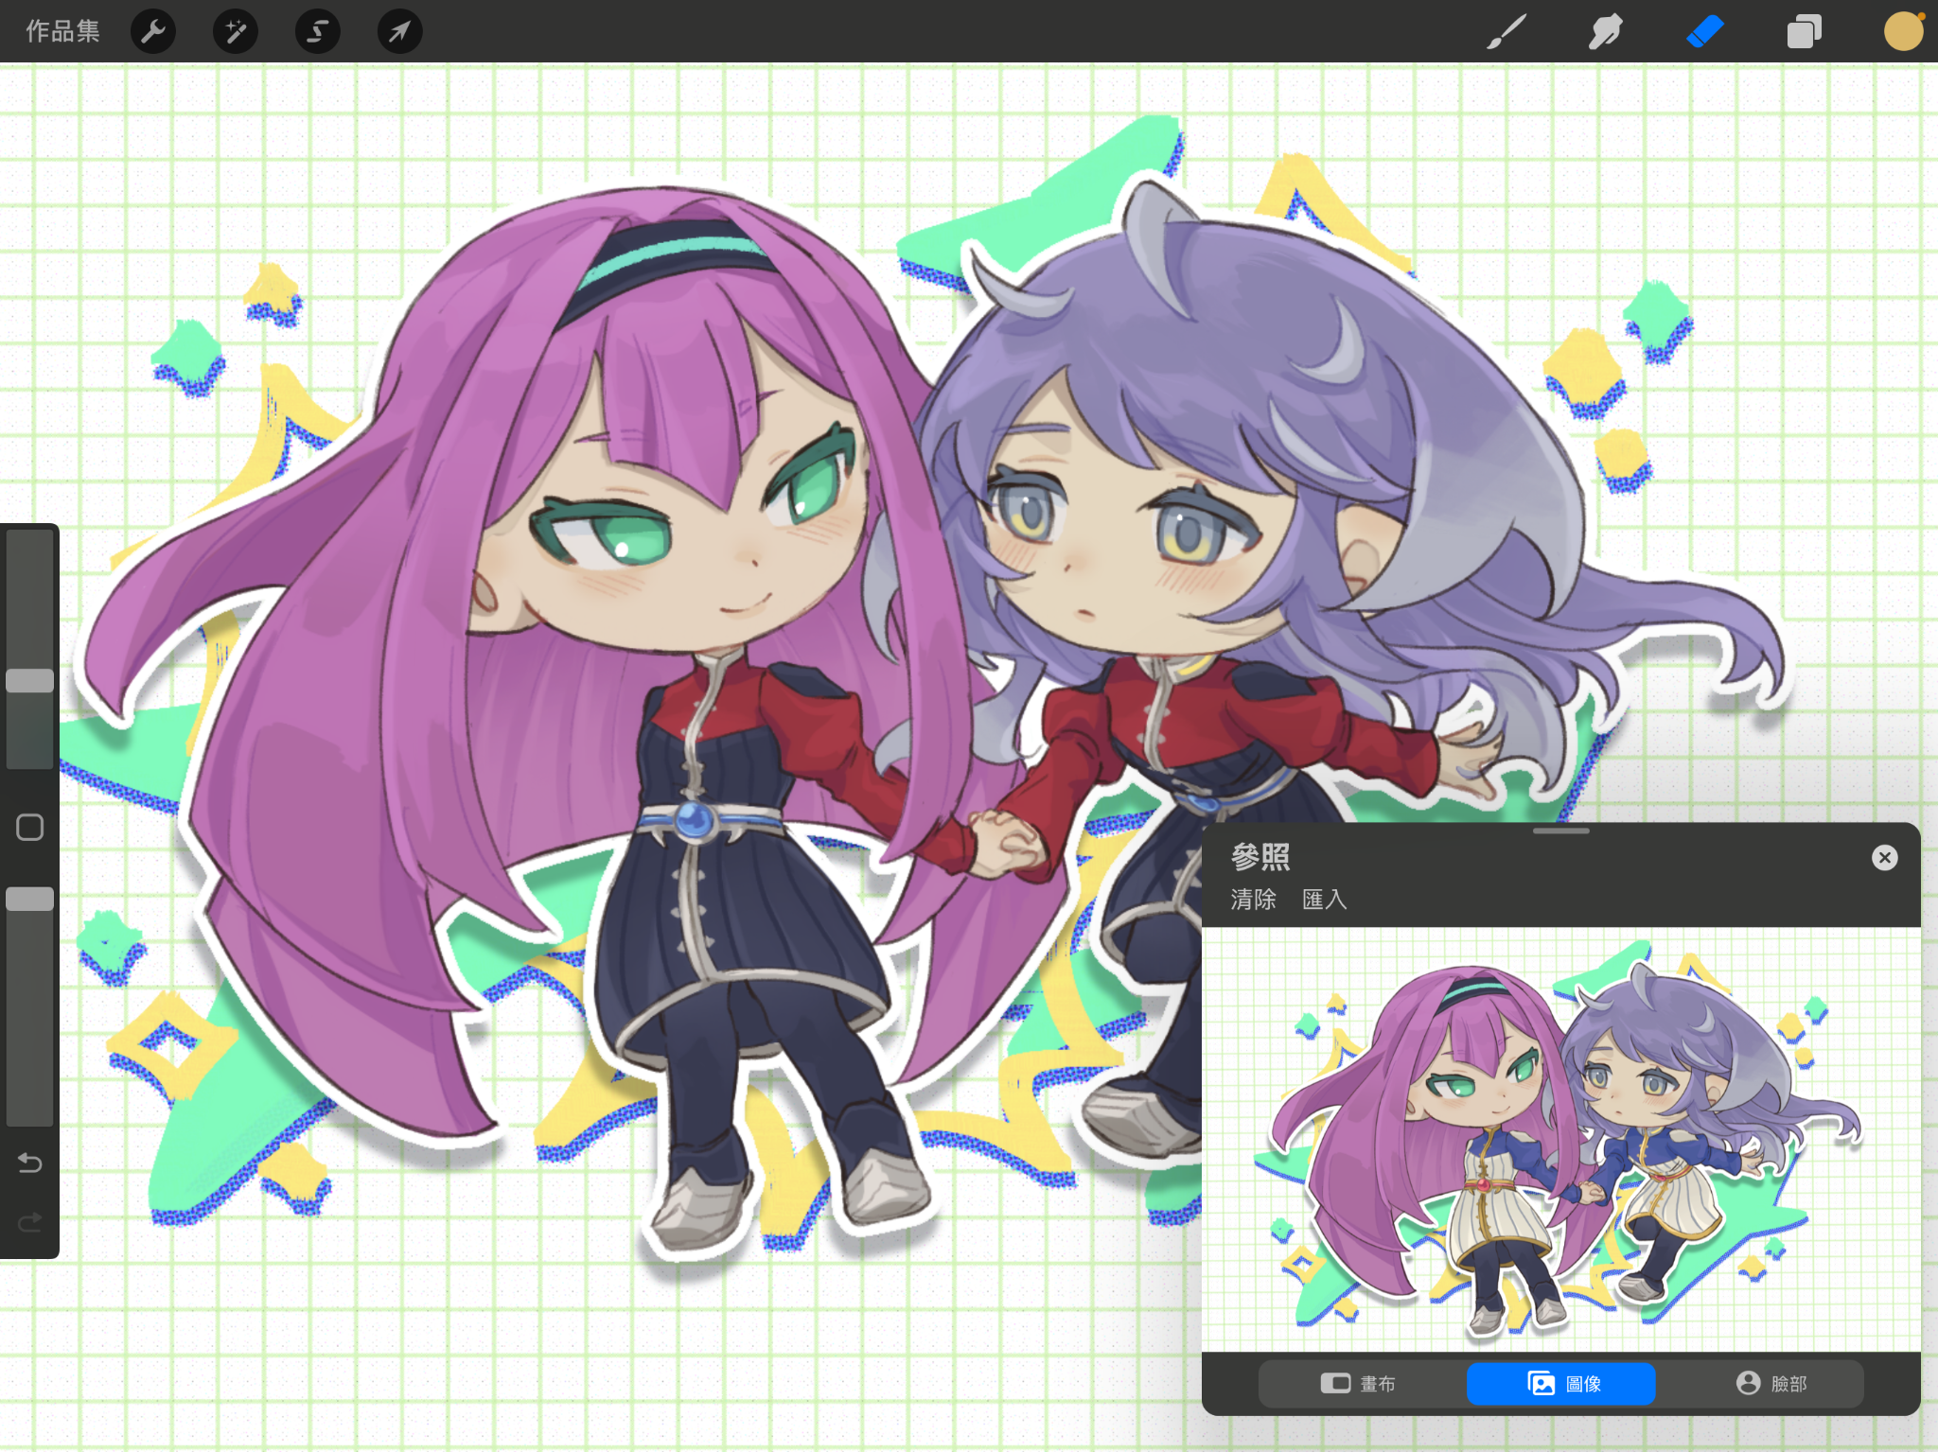
Task: Tap the square modify button in sidebar
Action: (x=30, y=828)
